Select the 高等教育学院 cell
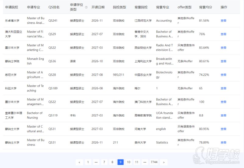 pyautogui.click(x=143, y=115)
